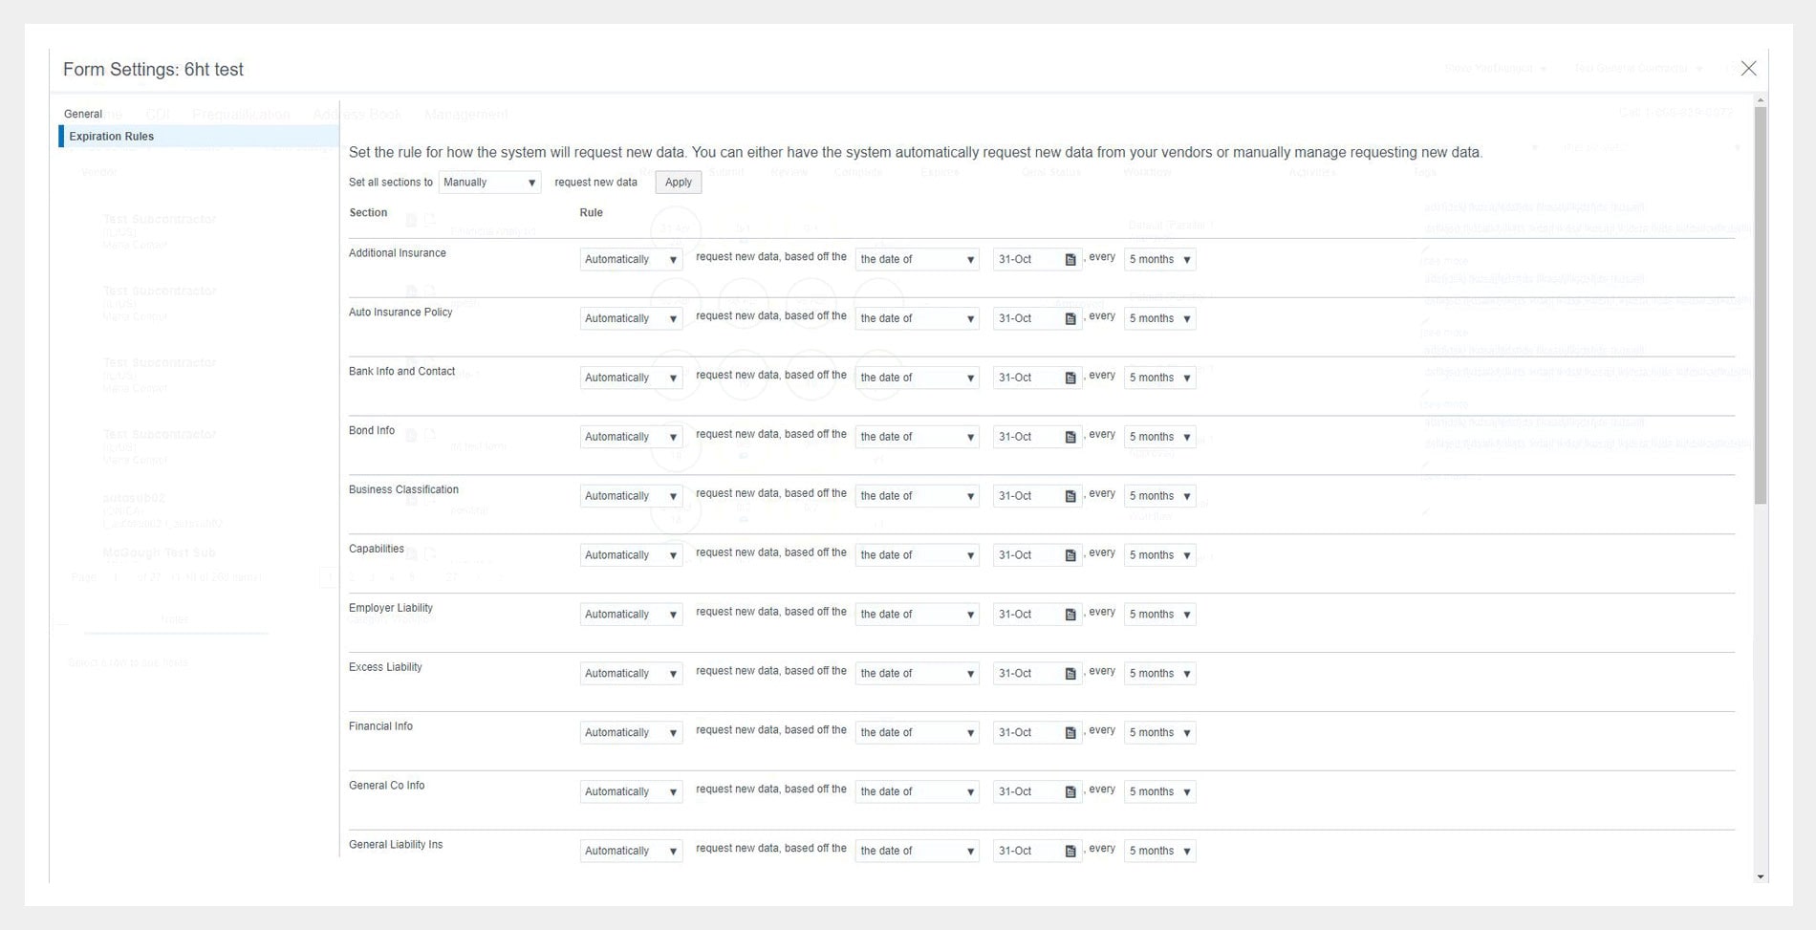
Task: Select Expiration Rules in the sidebar
Action: (112, 137)
